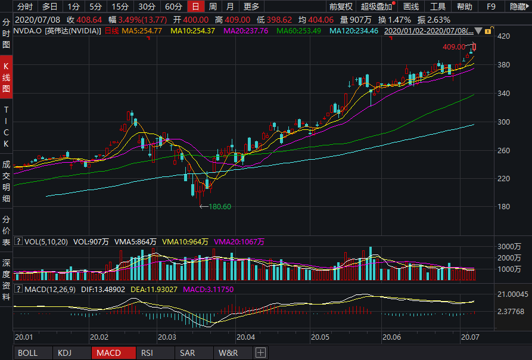Click the help icon beside MACD(12,26,9)

tap(18, 289)
